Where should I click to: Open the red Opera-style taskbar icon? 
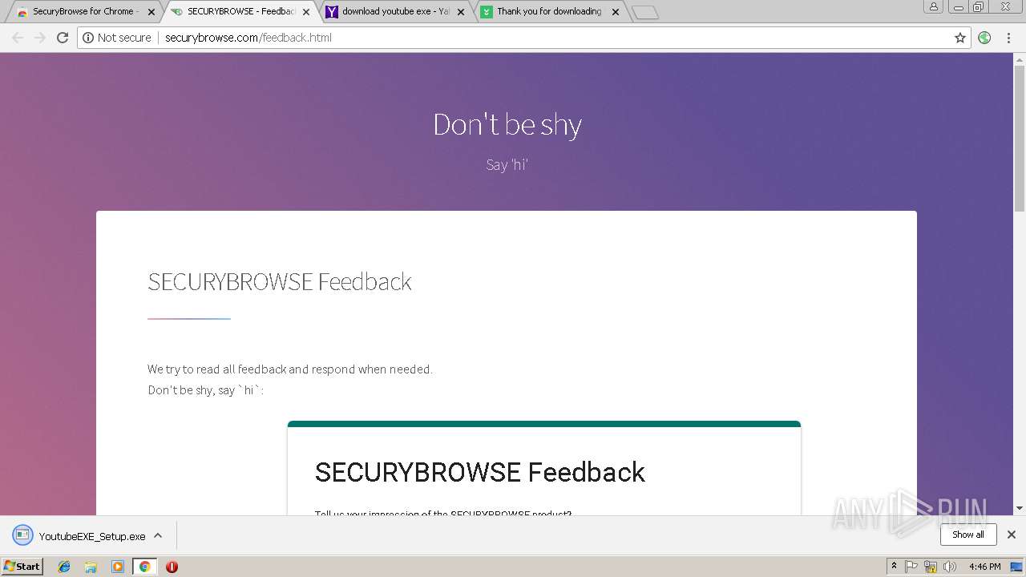click(x=172, y=567)
